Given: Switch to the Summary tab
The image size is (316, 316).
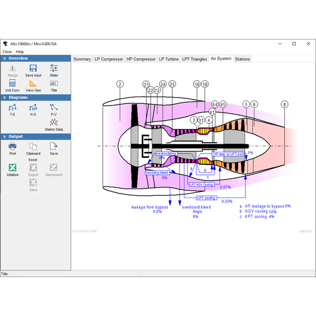Looking at the screenshot, I should pyautogui.click(x=82, y=59).
